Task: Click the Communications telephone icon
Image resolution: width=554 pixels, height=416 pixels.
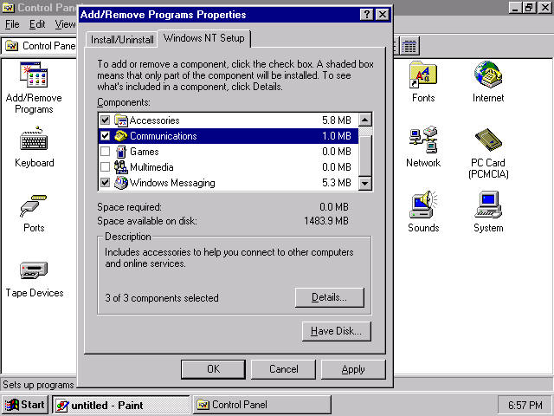Action: (x=121, y=136)
